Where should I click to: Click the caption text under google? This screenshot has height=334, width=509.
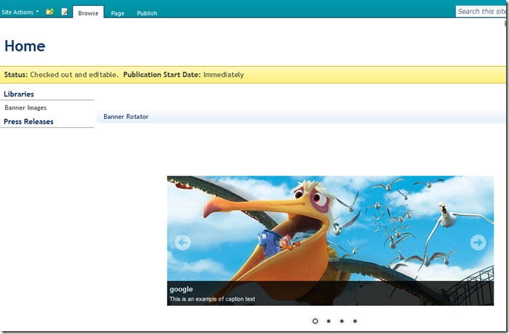click(212, 299)
